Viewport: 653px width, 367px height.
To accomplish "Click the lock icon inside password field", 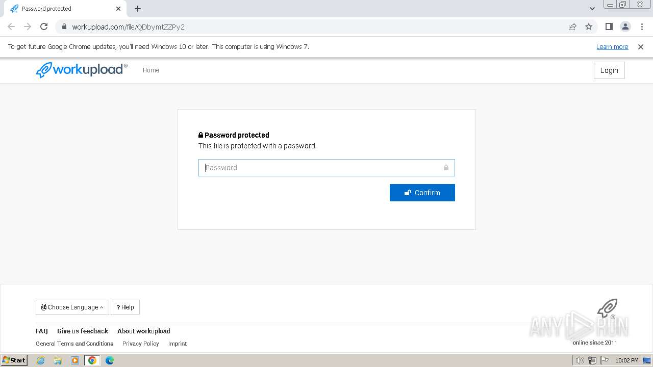I will tap(446, 168).
